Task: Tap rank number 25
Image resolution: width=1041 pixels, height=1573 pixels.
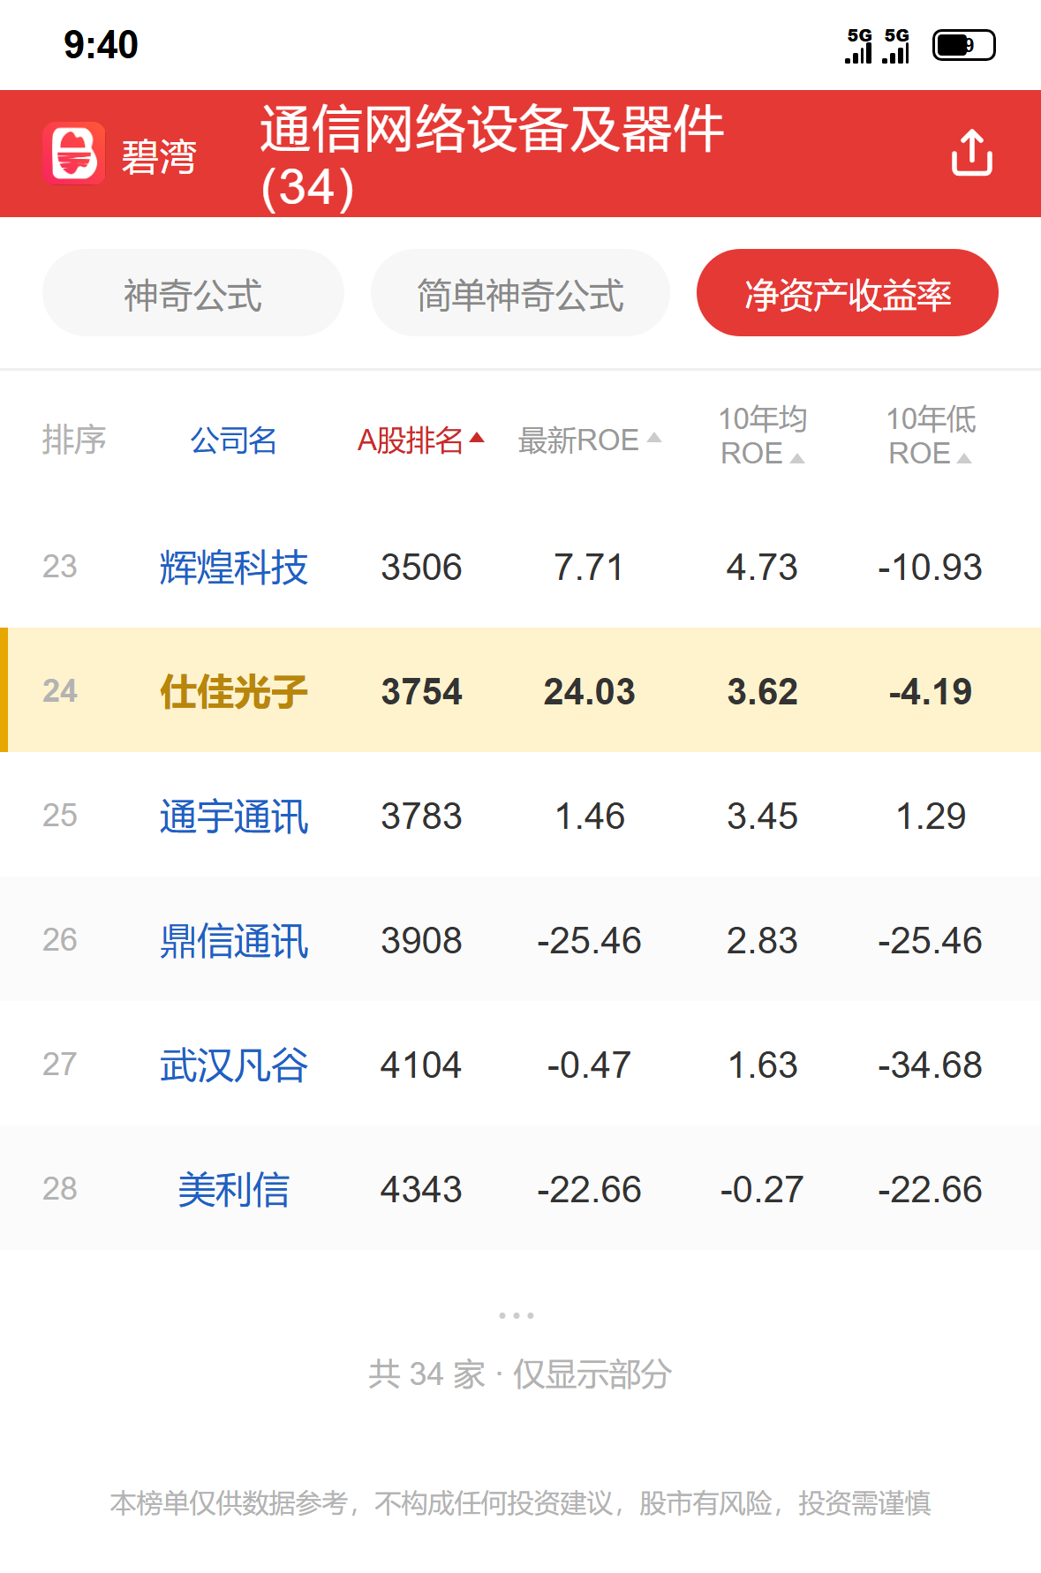Action: 60,815
